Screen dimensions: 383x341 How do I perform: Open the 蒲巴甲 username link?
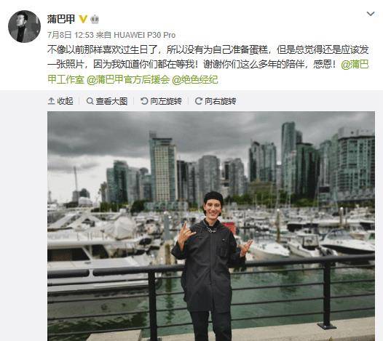61,19
